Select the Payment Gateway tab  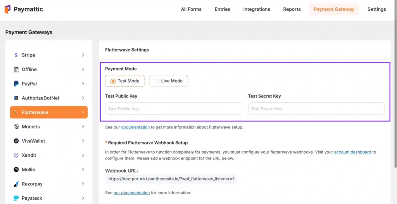pyautogui.click(x=334, y=9)
